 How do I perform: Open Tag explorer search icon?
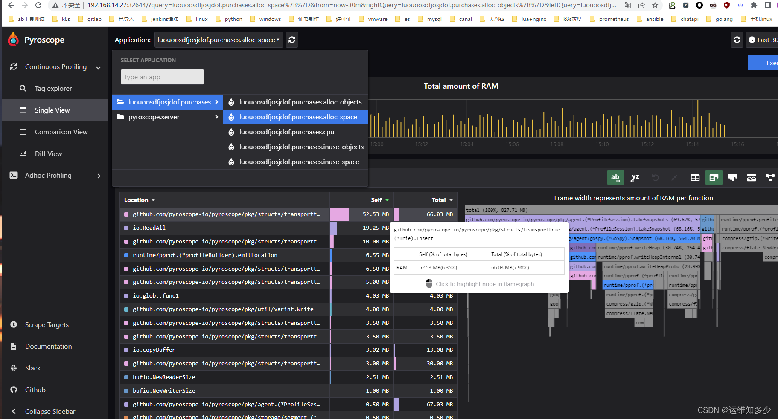(23, 88)
